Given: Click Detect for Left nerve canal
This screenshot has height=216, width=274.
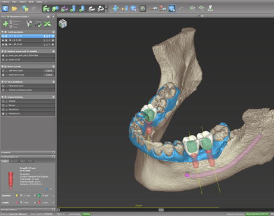Looking at the screenshot, I should coord(49,71).
